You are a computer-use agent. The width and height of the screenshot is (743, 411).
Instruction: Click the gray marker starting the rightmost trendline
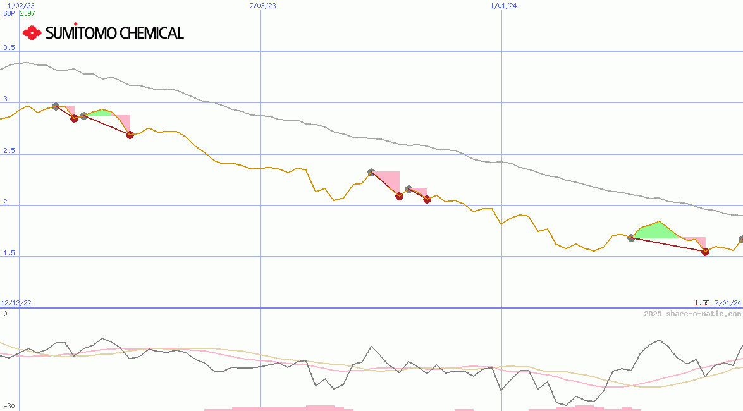pyautogui.click(x=630, y=239)
